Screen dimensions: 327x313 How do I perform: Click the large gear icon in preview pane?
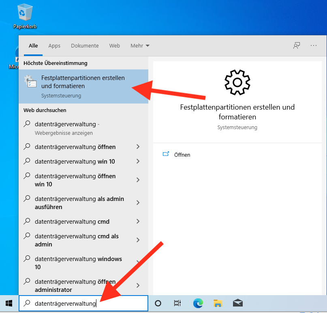click(x=237, y=82)
